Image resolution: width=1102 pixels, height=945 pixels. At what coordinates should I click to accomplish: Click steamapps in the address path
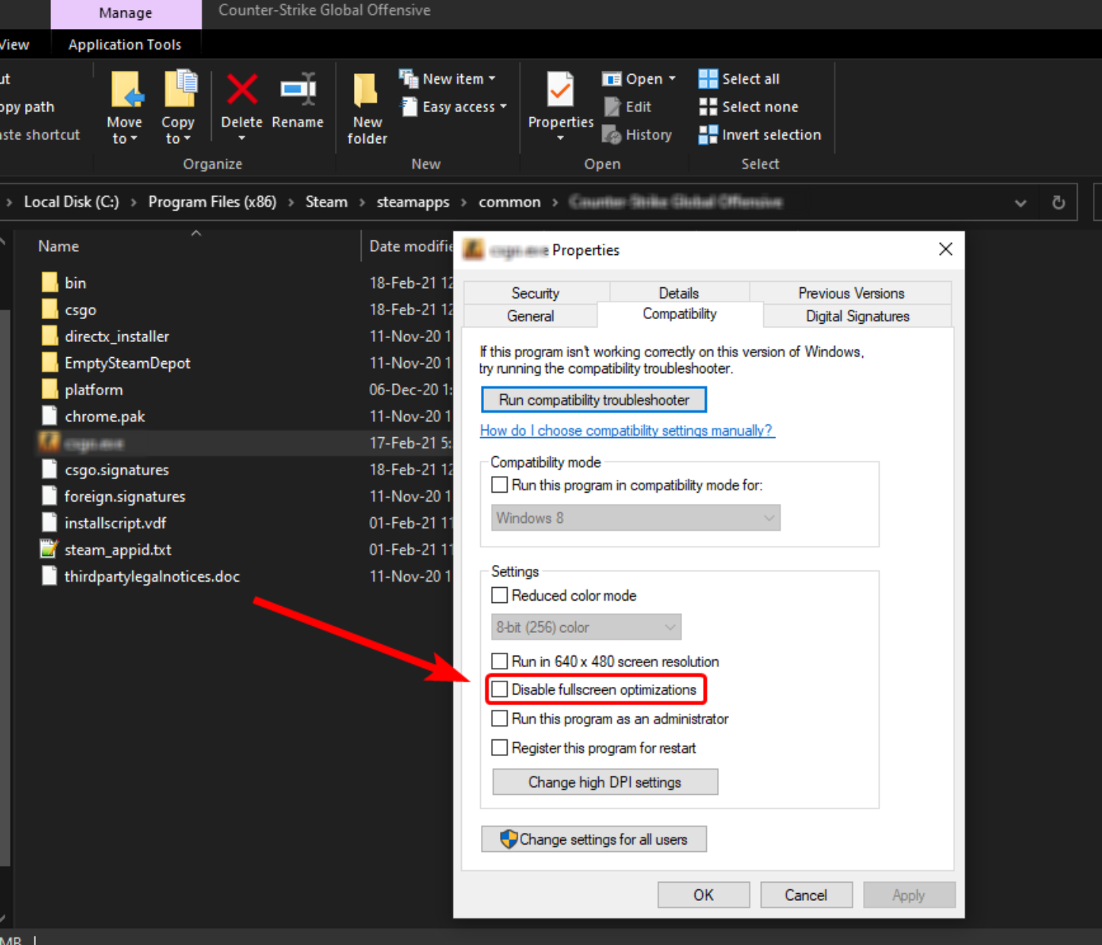tap(412, 202)
